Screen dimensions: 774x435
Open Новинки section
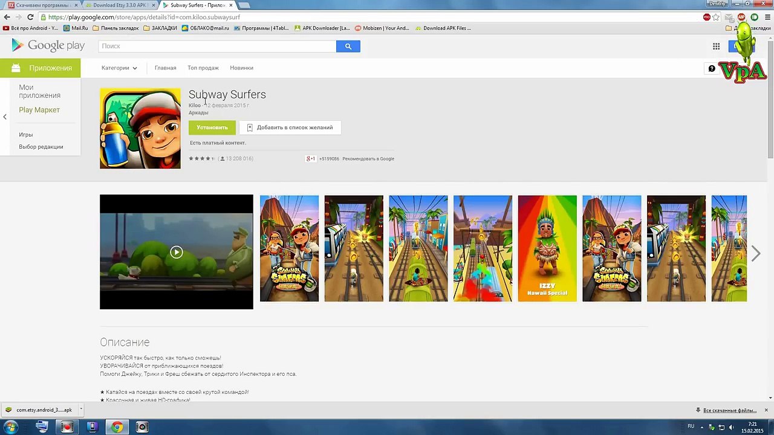(x=241, y=68)
